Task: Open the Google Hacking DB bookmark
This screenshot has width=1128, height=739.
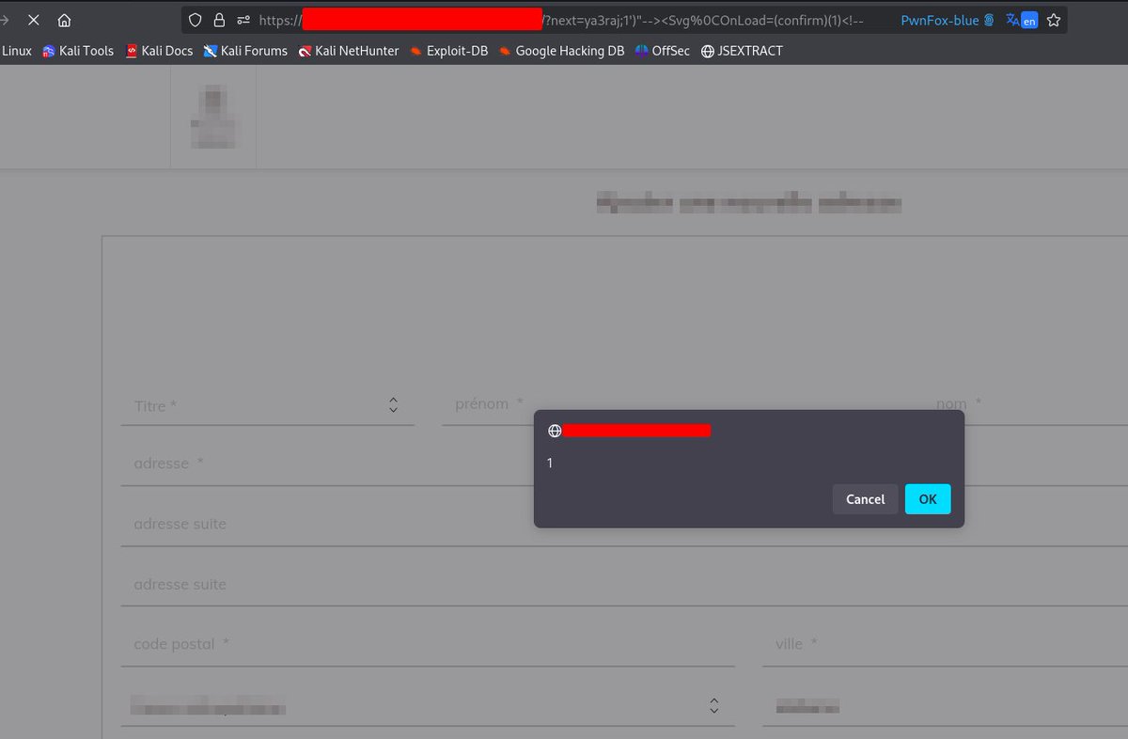Action: tap(561, 51)
